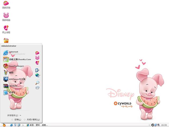Open 画图 paint program in the Start menu
This screenshot has width=169, height=127.
tap(8, 72)
